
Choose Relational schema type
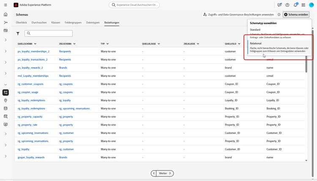click(x=279, y=47)
